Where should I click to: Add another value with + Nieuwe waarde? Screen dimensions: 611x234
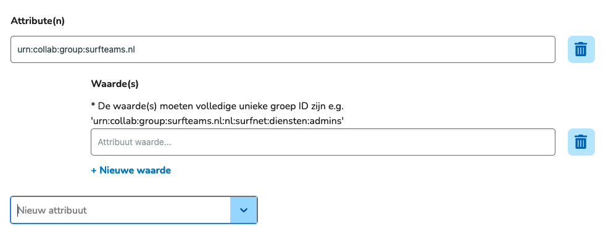131,170
